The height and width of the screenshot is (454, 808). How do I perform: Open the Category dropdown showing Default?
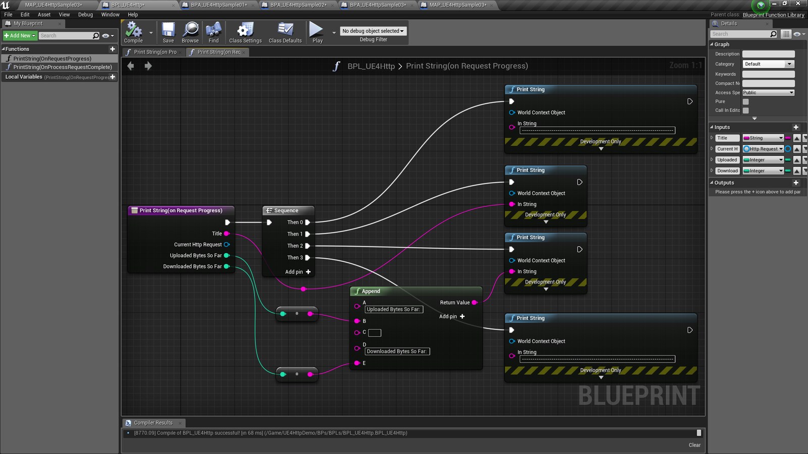(768, 64)
